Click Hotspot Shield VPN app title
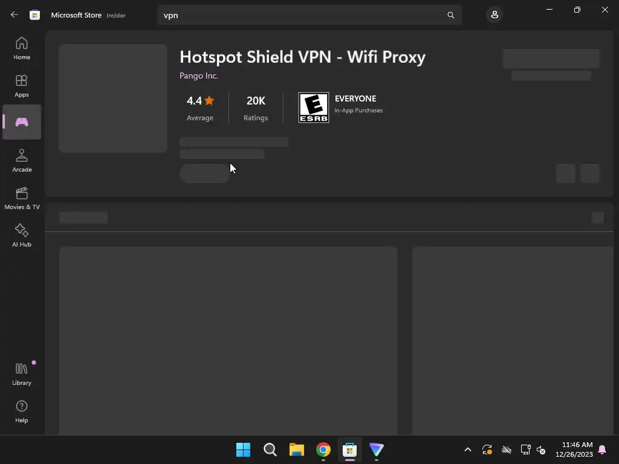Viewport: 619px width, 464px height. coord(302,57)
